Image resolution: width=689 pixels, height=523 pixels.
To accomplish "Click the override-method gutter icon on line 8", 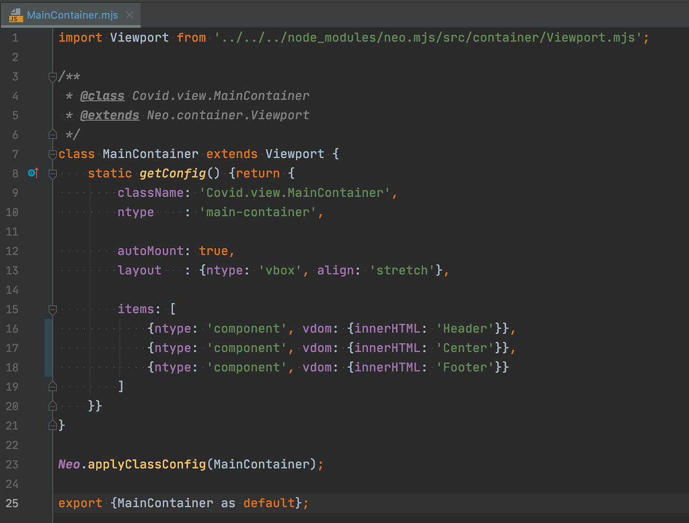I will coord(32,173).
